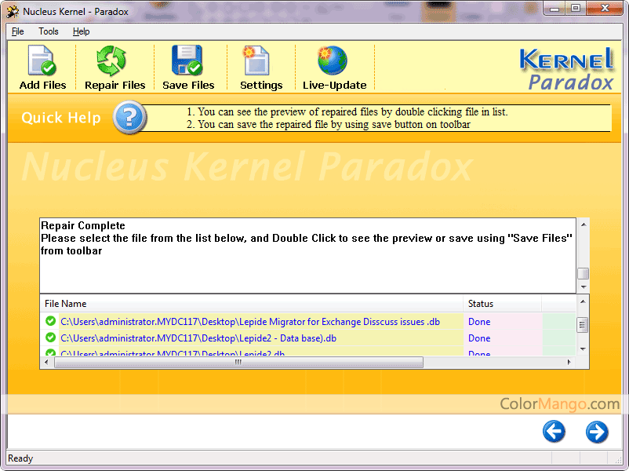Open the File menu
Image resolution: width=629 pixels, height=471 pixels.
[x=16, y=31]
